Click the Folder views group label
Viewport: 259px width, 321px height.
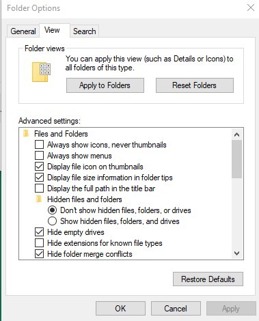[44, 48]
